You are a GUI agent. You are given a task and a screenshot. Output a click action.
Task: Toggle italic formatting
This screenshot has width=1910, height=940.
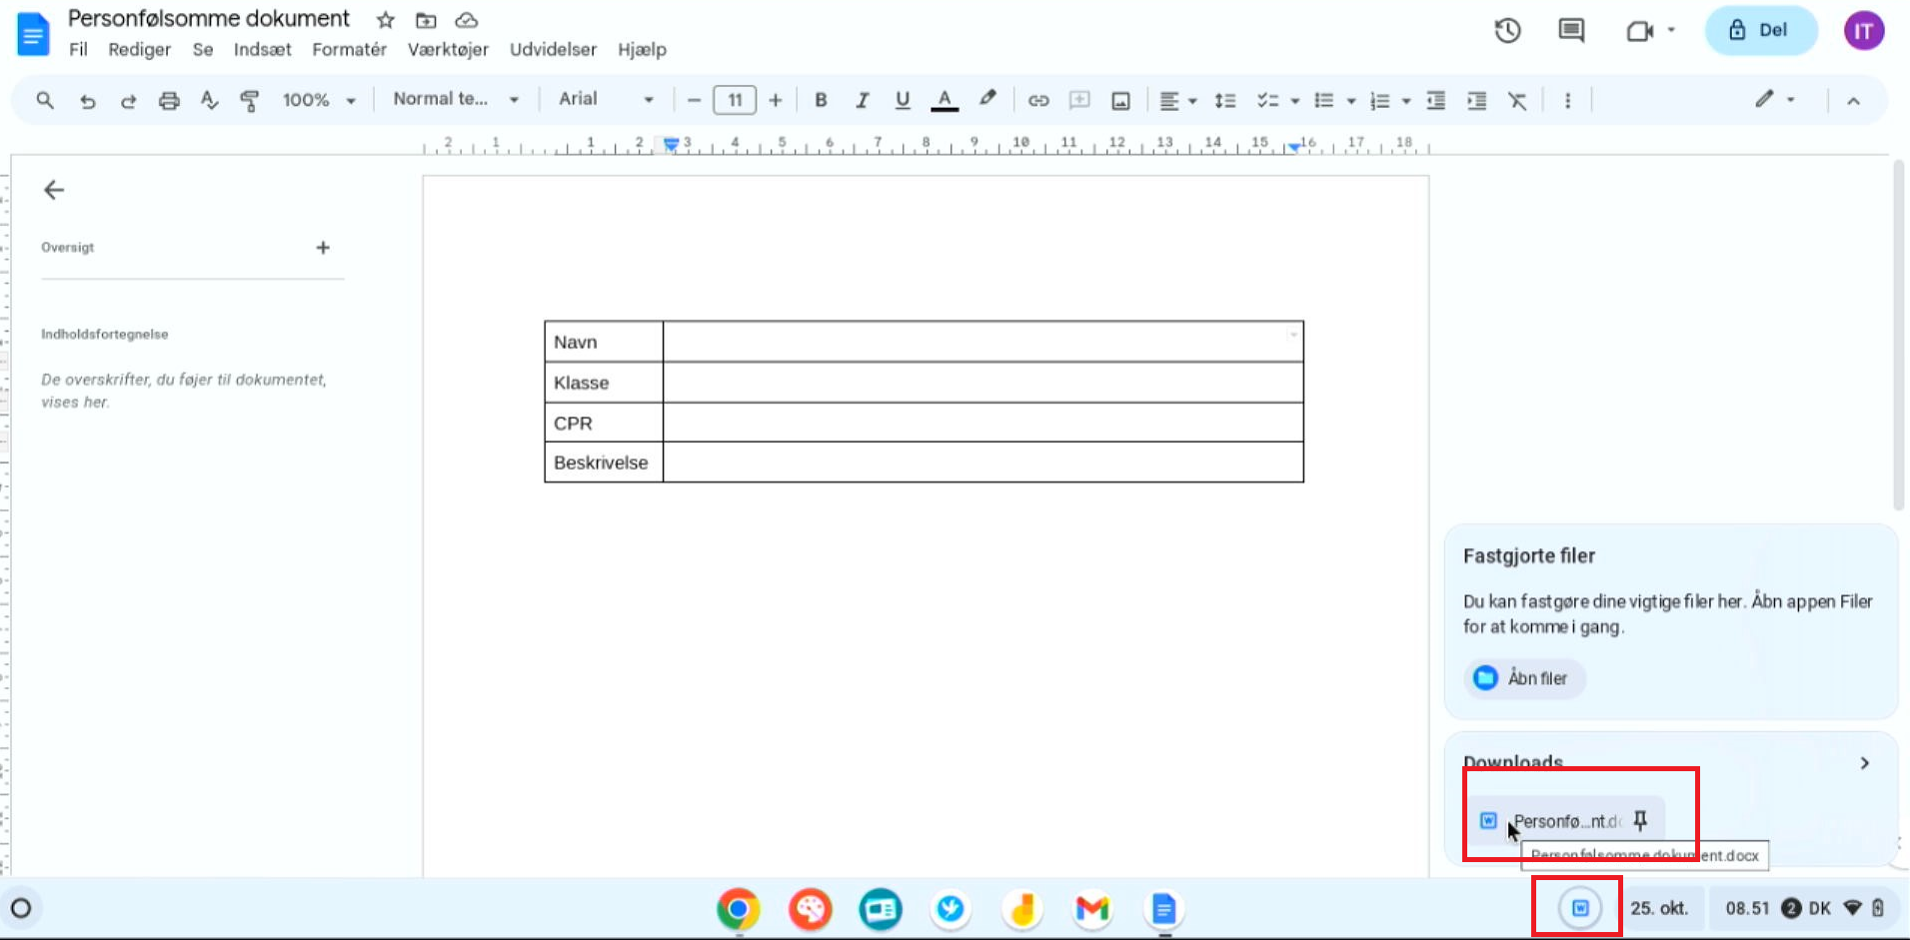pos(862,100)
